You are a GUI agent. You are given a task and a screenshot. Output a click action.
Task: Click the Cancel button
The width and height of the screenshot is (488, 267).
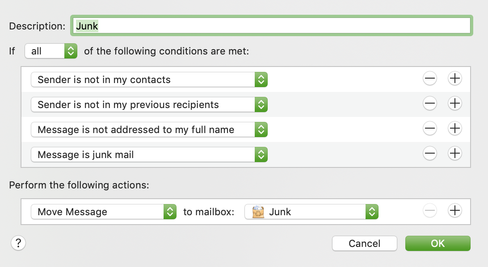tap(364, 243)
